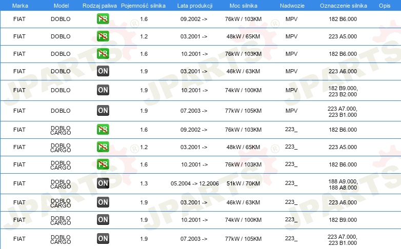Click petrol icon in Doblo Cargo 1.6 10.2001 row
Viewport: 401px width, 249px height.
click(103, 164)
